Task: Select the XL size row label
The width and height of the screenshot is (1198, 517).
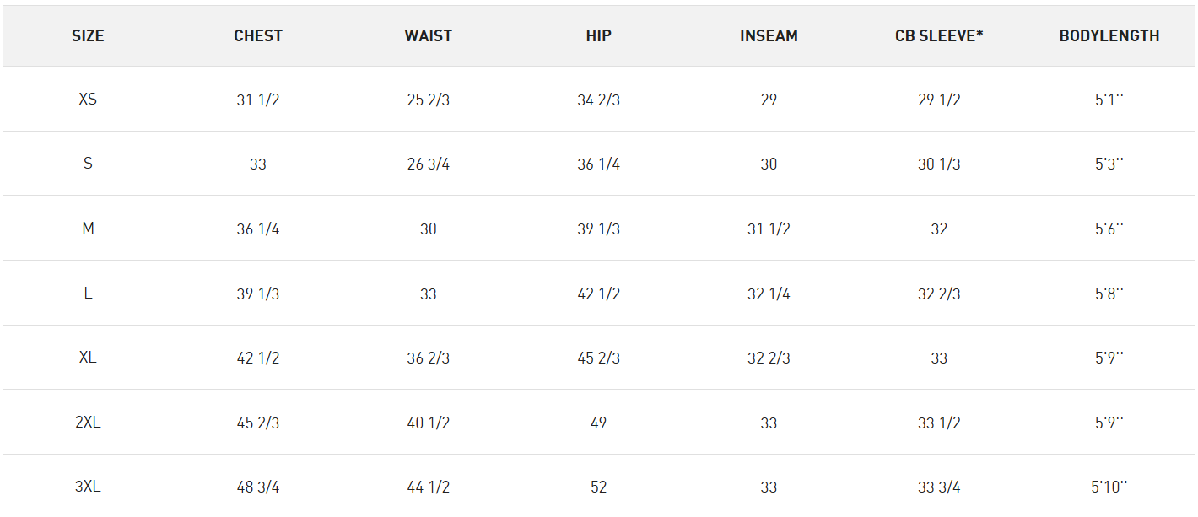Action: pyautogui.click(x=88, y=358)
